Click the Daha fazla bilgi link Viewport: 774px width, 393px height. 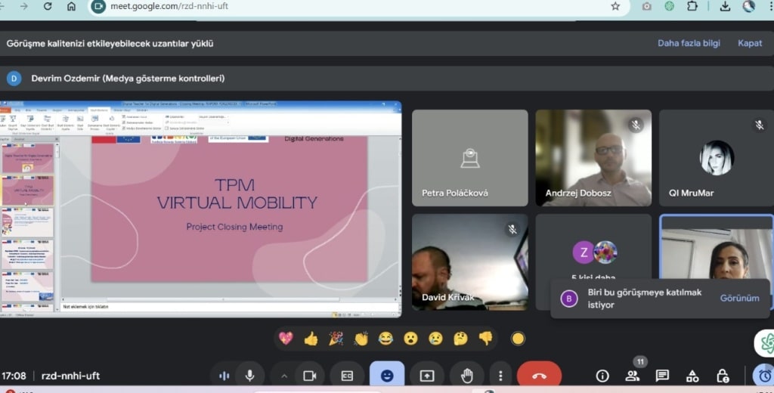(689, 43)
